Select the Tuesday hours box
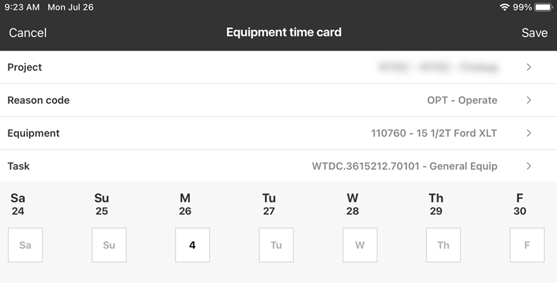This screenshot has width=557, height=283. point(276,245)
